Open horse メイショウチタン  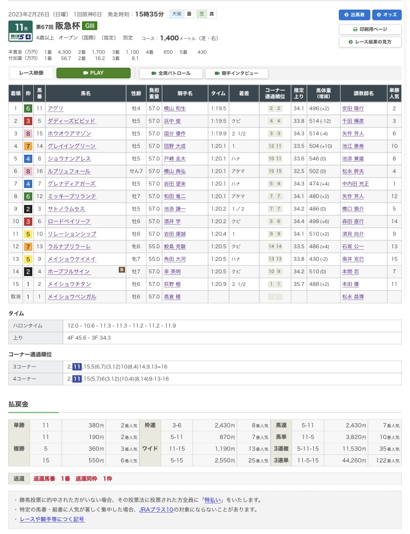point(69,284)
